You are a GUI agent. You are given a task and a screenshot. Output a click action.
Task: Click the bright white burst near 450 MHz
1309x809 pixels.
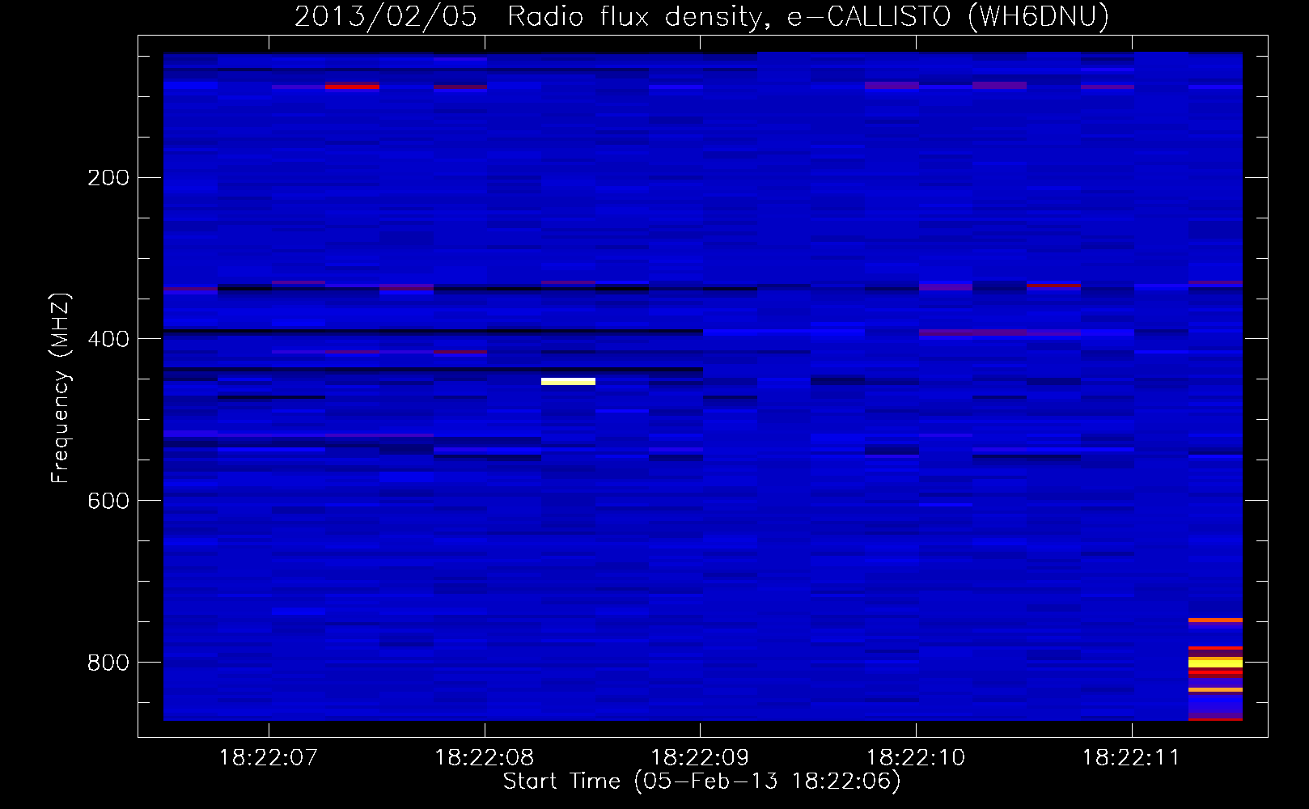568,381
